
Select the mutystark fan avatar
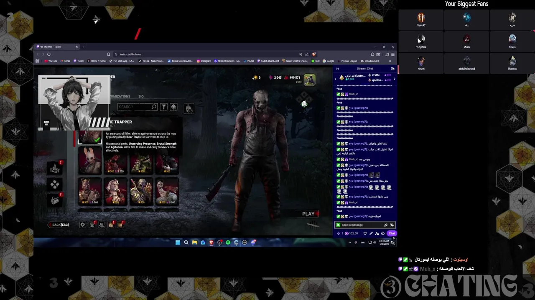coord(421,39)
